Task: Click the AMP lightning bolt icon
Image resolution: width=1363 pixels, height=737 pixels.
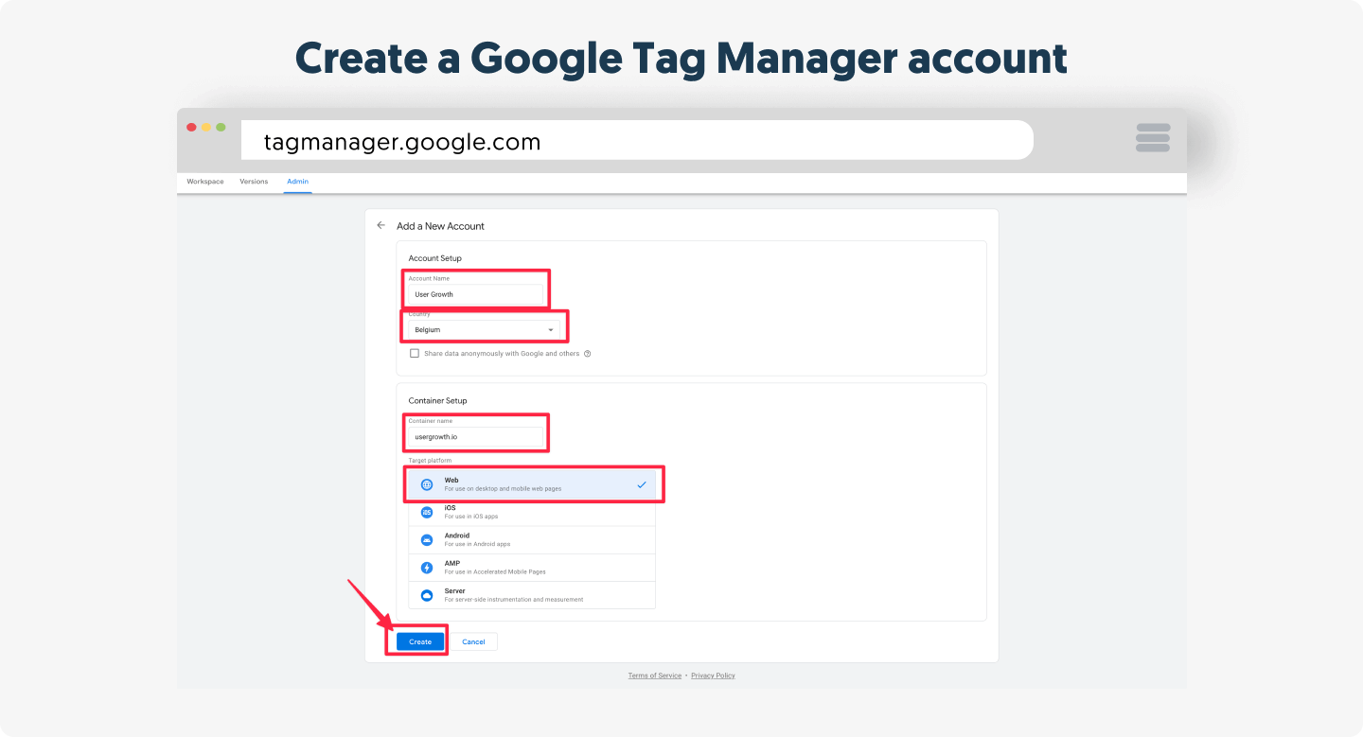Action: coord(427,568)
